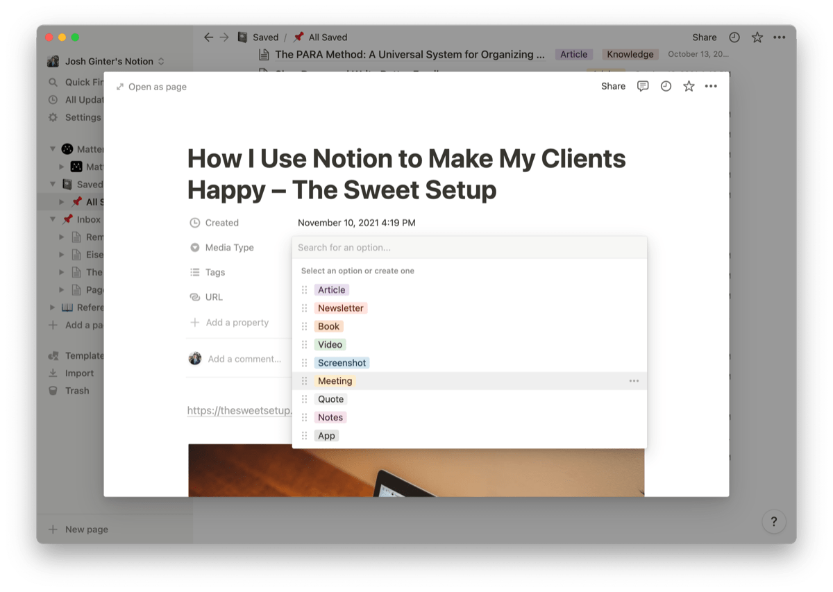Expand the Reference section in sidebar
This screenshot has width=833, height=592.
53,307
